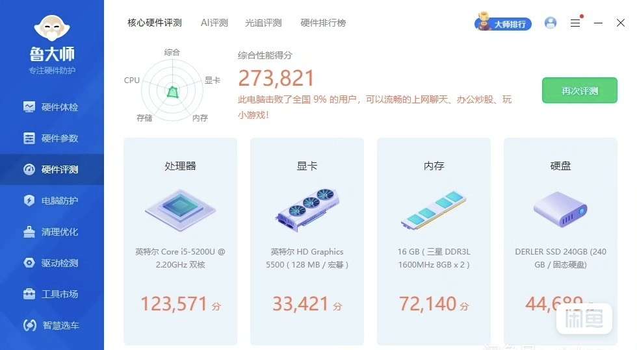Click the memory stick illustration

point(434,211)
